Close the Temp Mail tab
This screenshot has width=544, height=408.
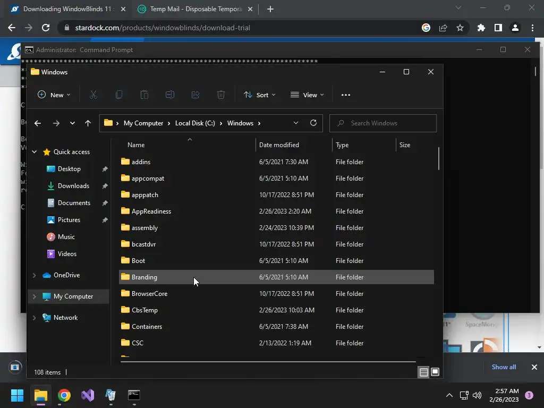(x=250, y=9)
